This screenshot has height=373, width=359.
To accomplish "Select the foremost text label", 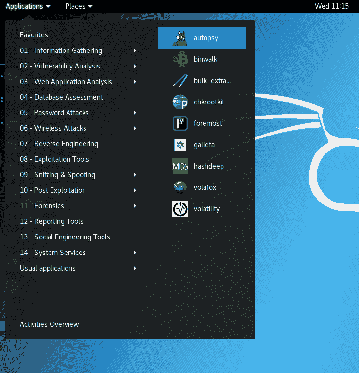I will (x=208, y=123).
